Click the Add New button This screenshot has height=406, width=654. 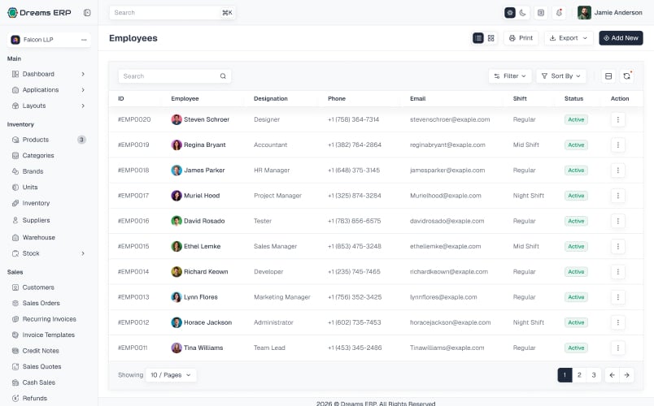click(x=621, y=38)
